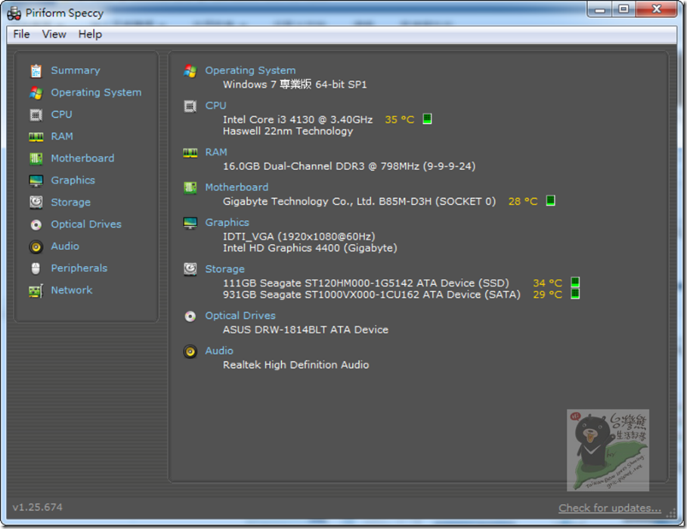Image resolution: width=687 pixels, height=529 pixels.
Task: Open the Help menu
Action: click(91, 34)
